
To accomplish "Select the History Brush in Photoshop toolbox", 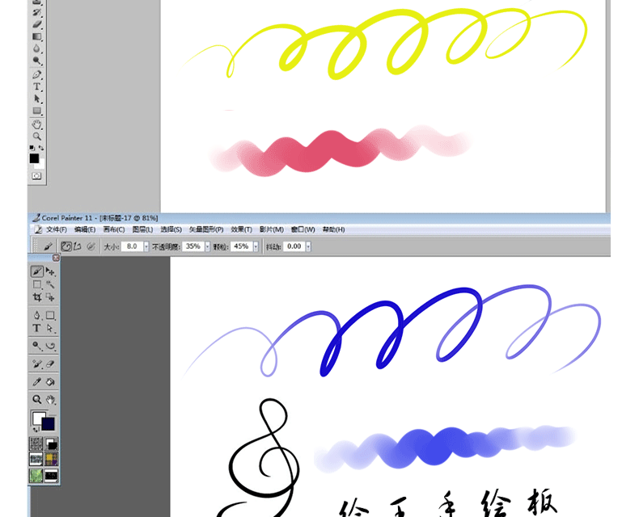I will pos(36,12).
